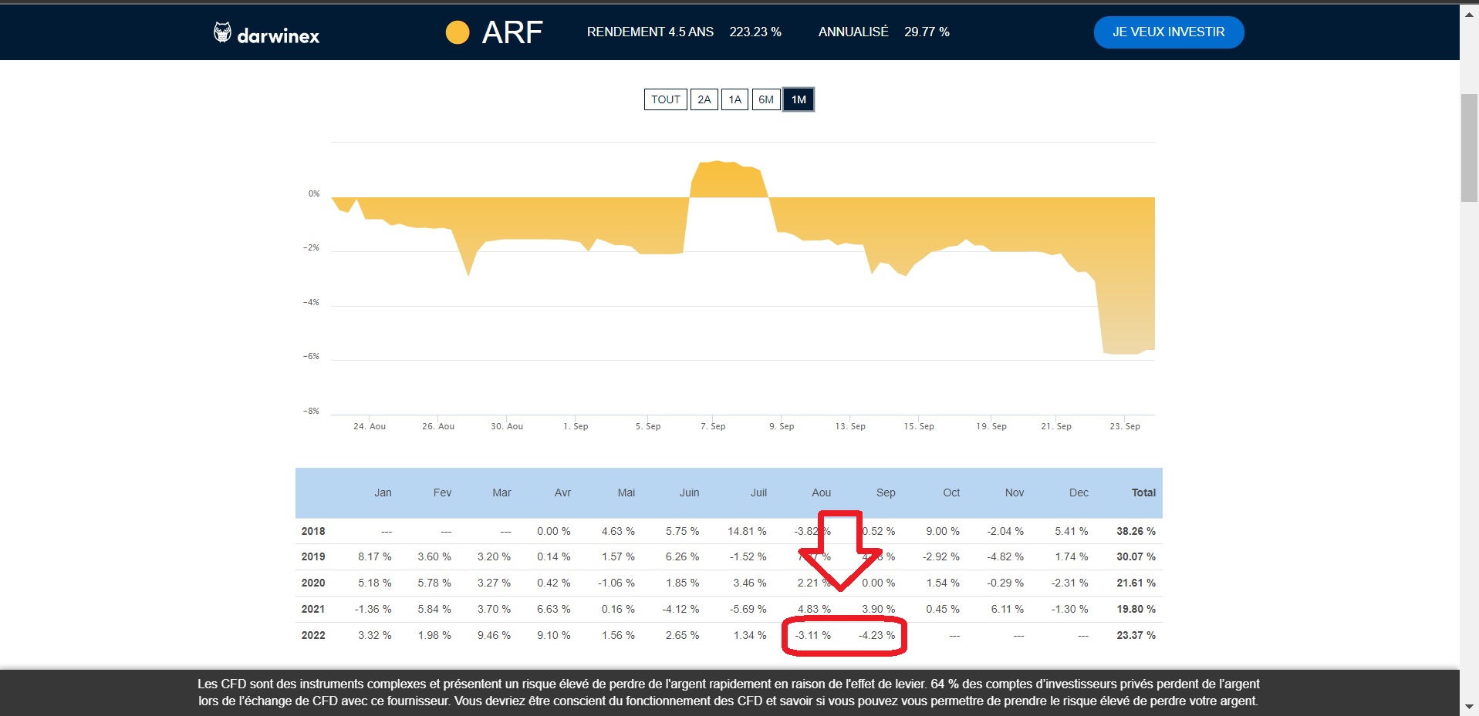The width and height of the screenshot is (1479, 716).
Task: Click the scrollbar down arrow
Action: click(x=1469, y=706)
